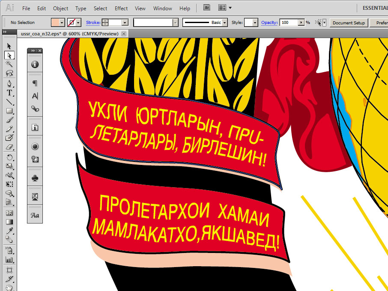Select the Pencil tool
388x291 pixels.
coord(9,129)
